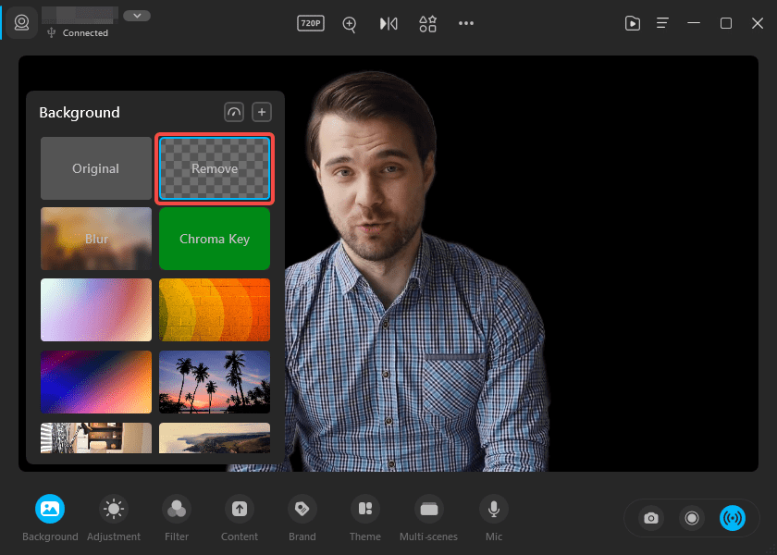Open the more options menu
Image resolution: width=777 pixels, height=555 pixels.
(x=465, y=23)
